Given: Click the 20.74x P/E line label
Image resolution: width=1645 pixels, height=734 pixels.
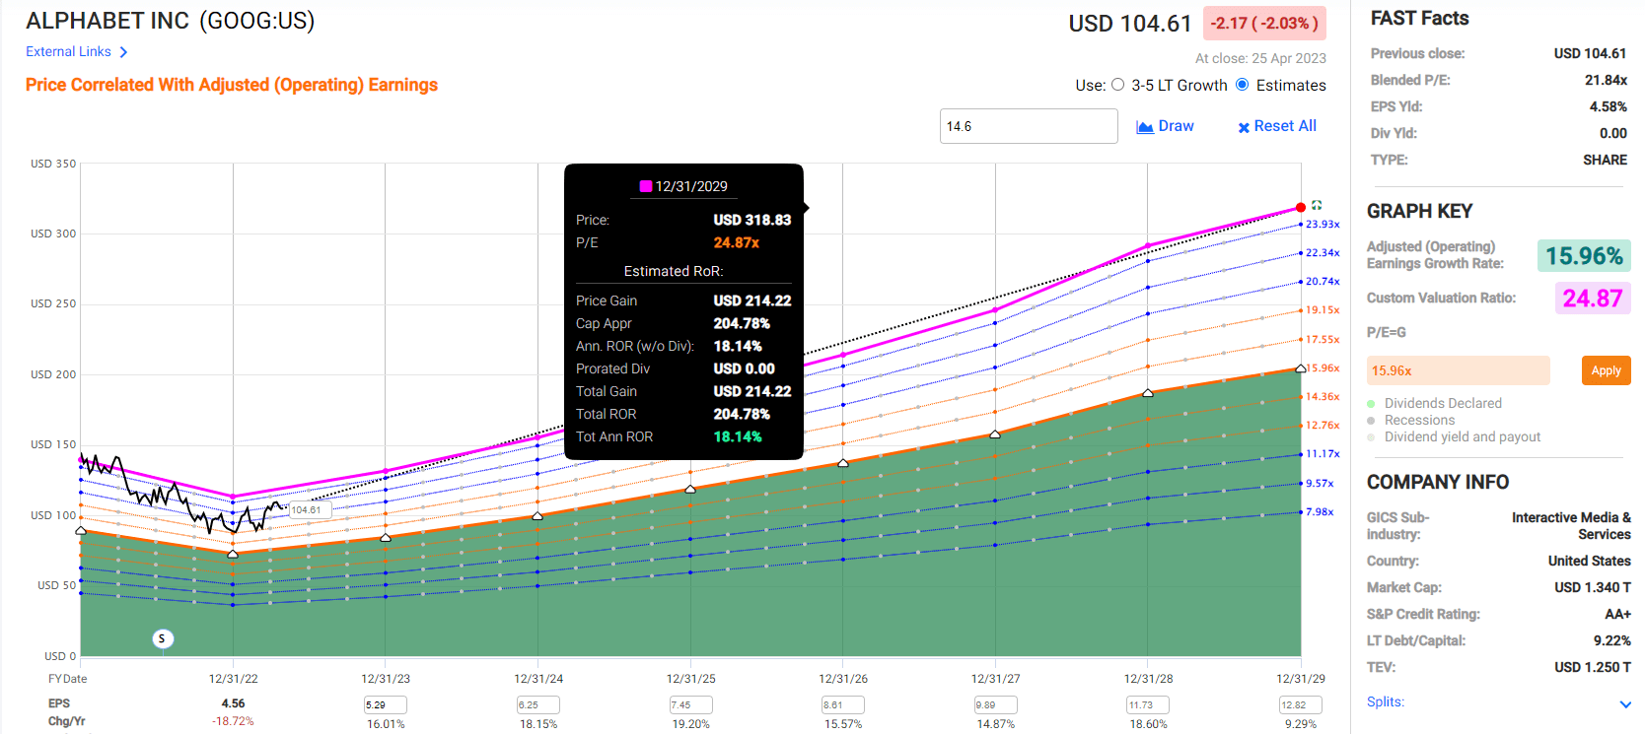Looking at the screenshot, I should click(1323, 282).
